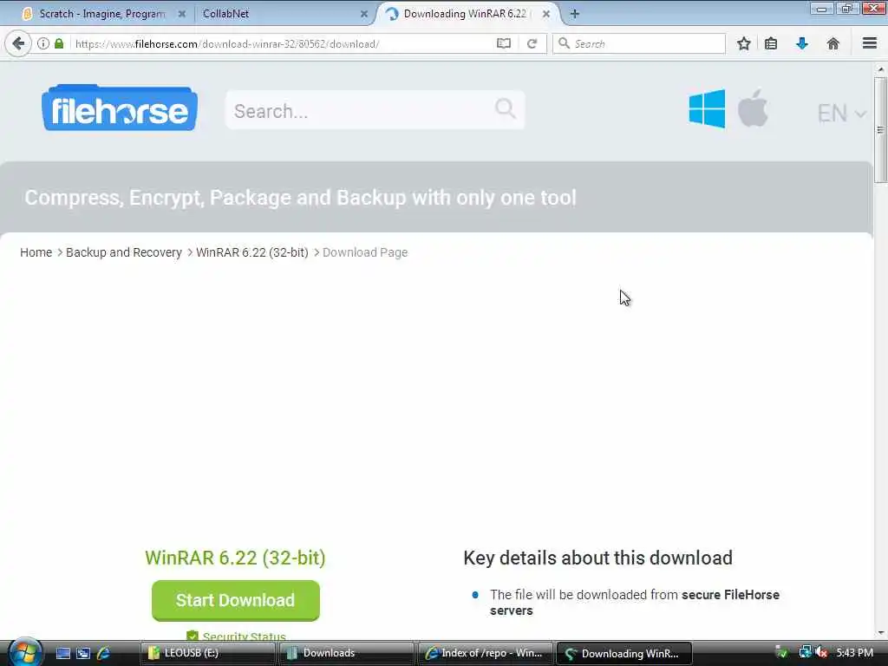Screen dimensions: 888x666
Task: Open a new tab with plus button
Action: [x=574, y=14]
